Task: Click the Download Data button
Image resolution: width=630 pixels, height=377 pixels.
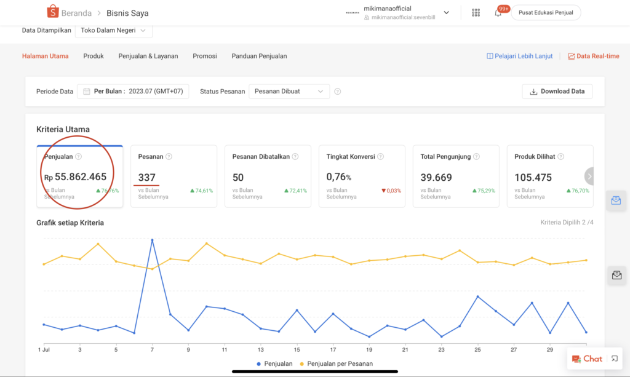Action: (557, 92)
